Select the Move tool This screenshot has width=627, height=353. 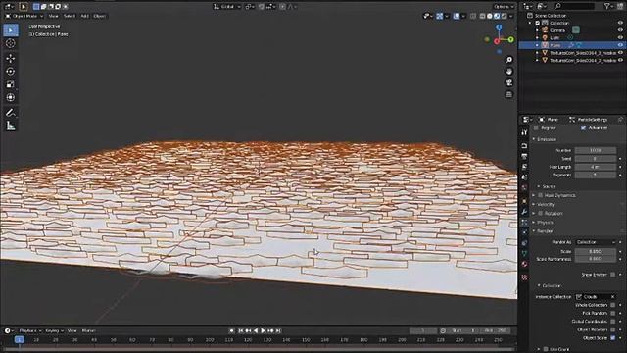tap(11, 59)
